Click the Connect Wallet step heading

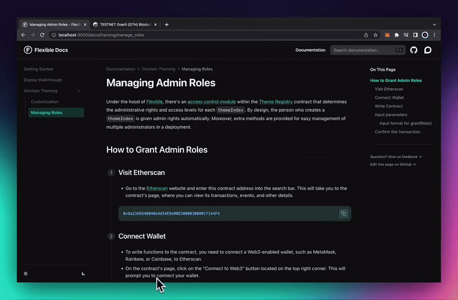tap(142, 236)
